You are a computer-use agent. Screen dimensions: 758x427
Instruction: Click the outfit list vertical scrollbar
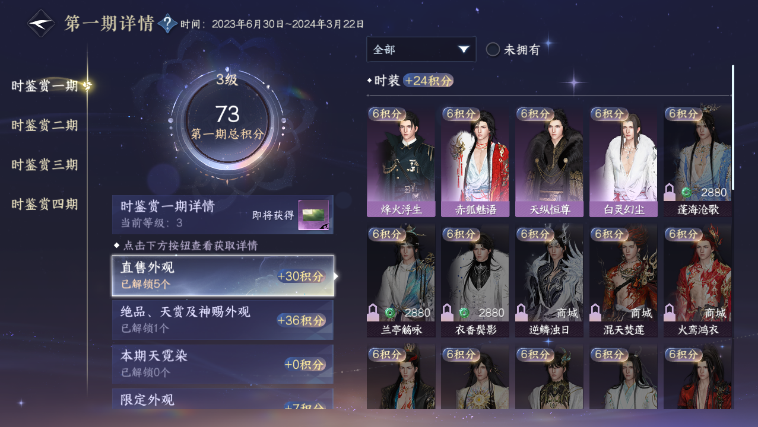click(733, 128)
